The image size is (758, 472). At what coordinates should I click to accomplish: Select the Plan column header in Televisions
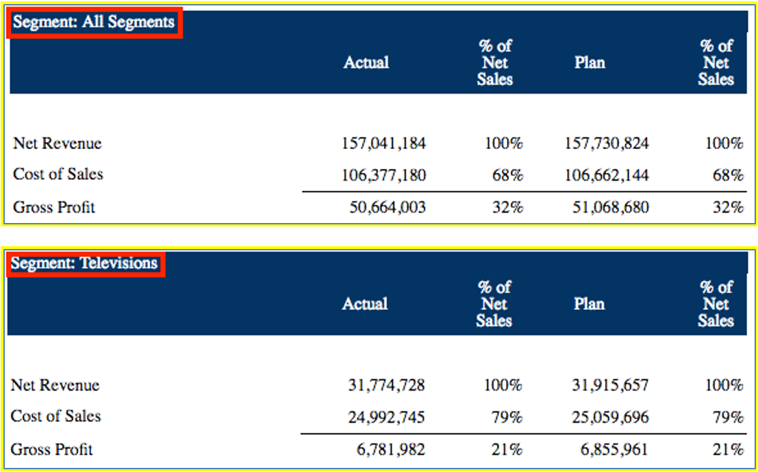tap(589, 304)
